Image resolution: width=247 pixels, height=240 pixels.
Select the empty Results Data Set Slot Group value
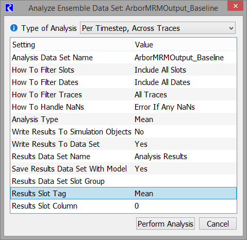(185, 181)
